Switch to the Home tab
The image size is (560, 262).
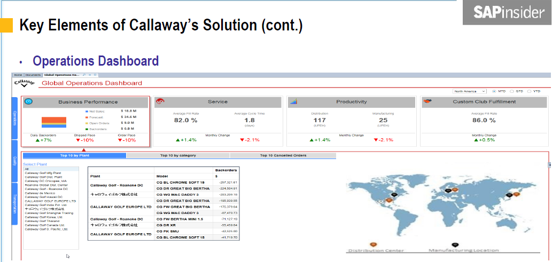[x=18, y=75]
